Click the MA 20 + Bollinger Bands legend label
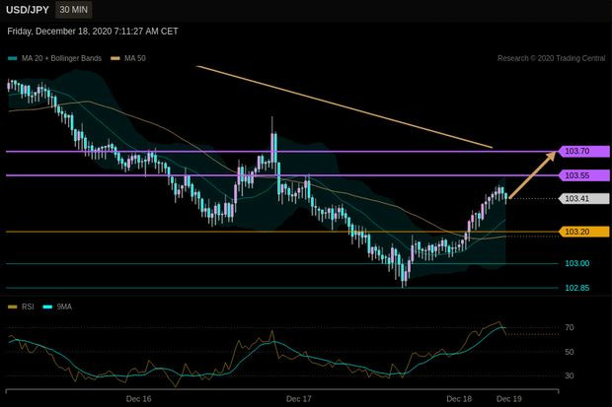The image size is (612, 407). point(61,58)
